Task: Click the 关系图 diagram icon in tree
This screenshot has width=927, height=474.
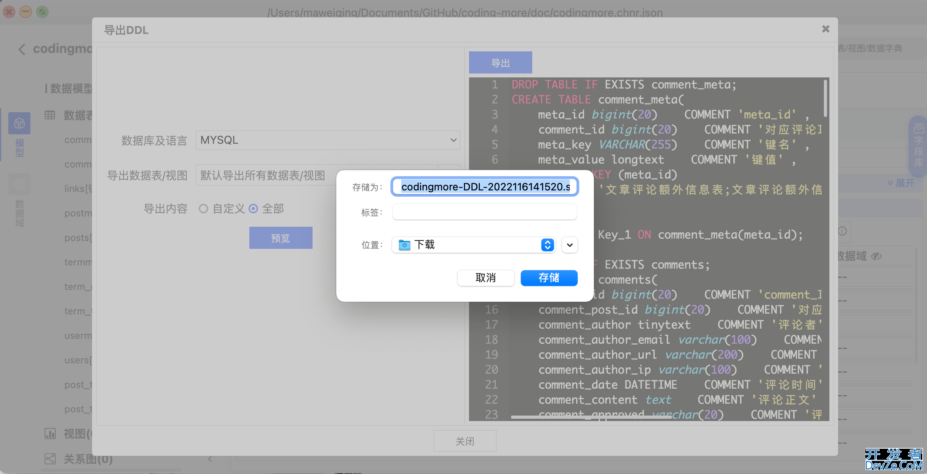Action: coord(50,459)
